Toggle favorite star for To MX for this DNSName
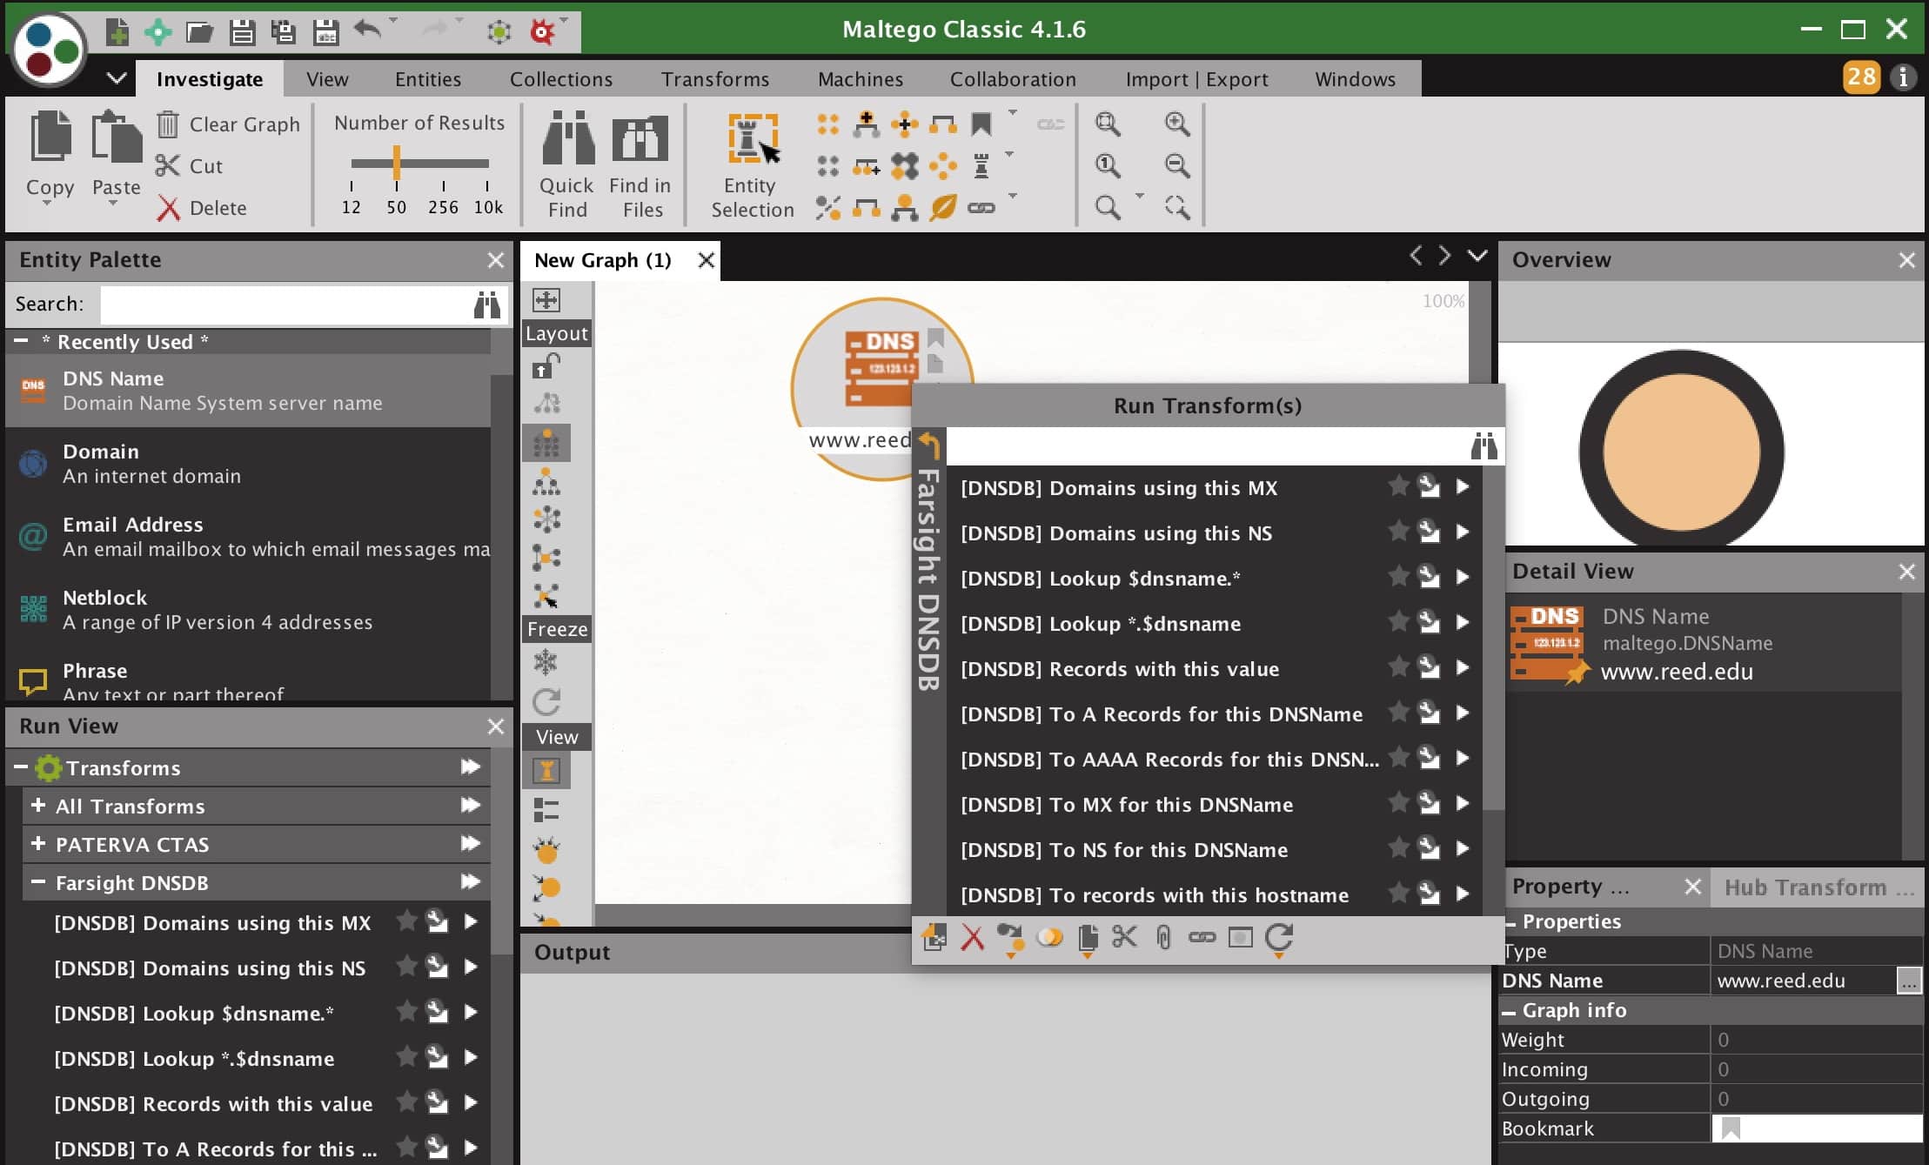This screenshot has width=1929, height=1165. (1398, 802)
